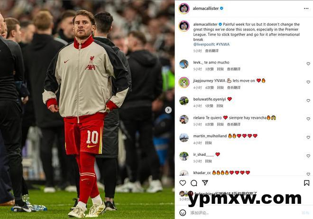The width and height of the screenshot is (313, 219).
Task: Open the @liverpoolfc mention link
Action: (x=204, y=44)
